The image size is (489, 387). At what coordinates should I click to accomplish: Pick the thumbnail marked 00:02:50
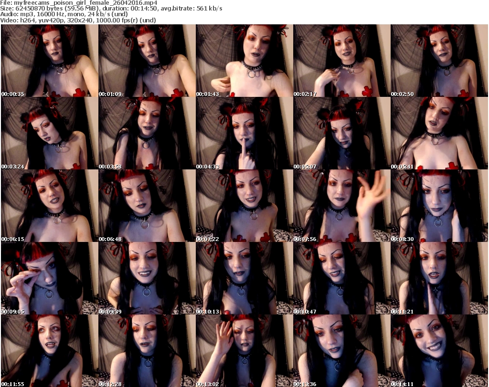439,61
